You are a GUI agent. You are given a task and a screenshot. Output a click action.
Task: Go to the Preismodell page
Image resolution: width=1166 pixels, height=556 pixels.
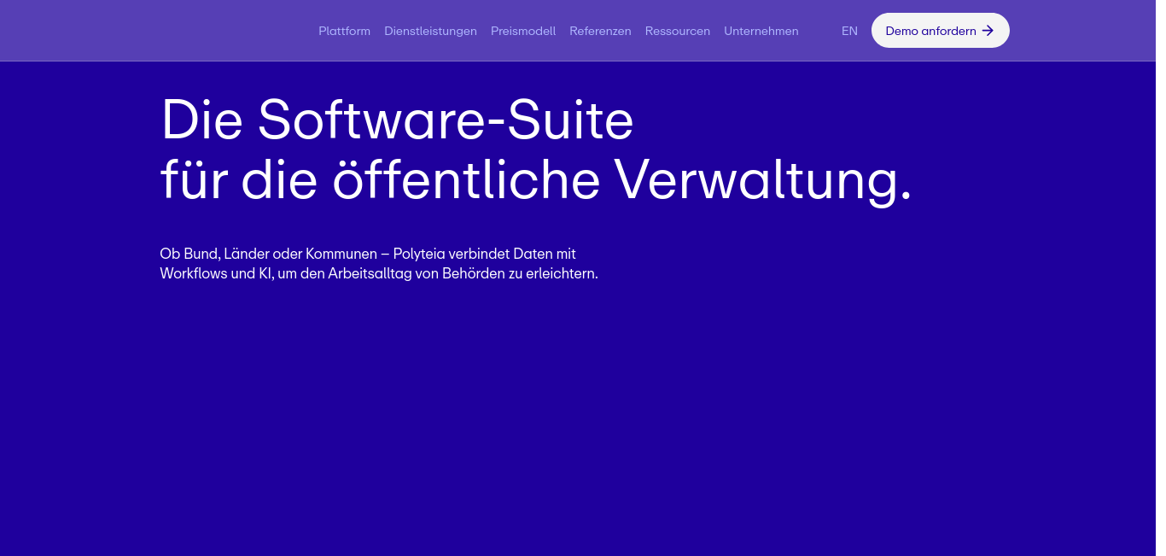point(523,31)
